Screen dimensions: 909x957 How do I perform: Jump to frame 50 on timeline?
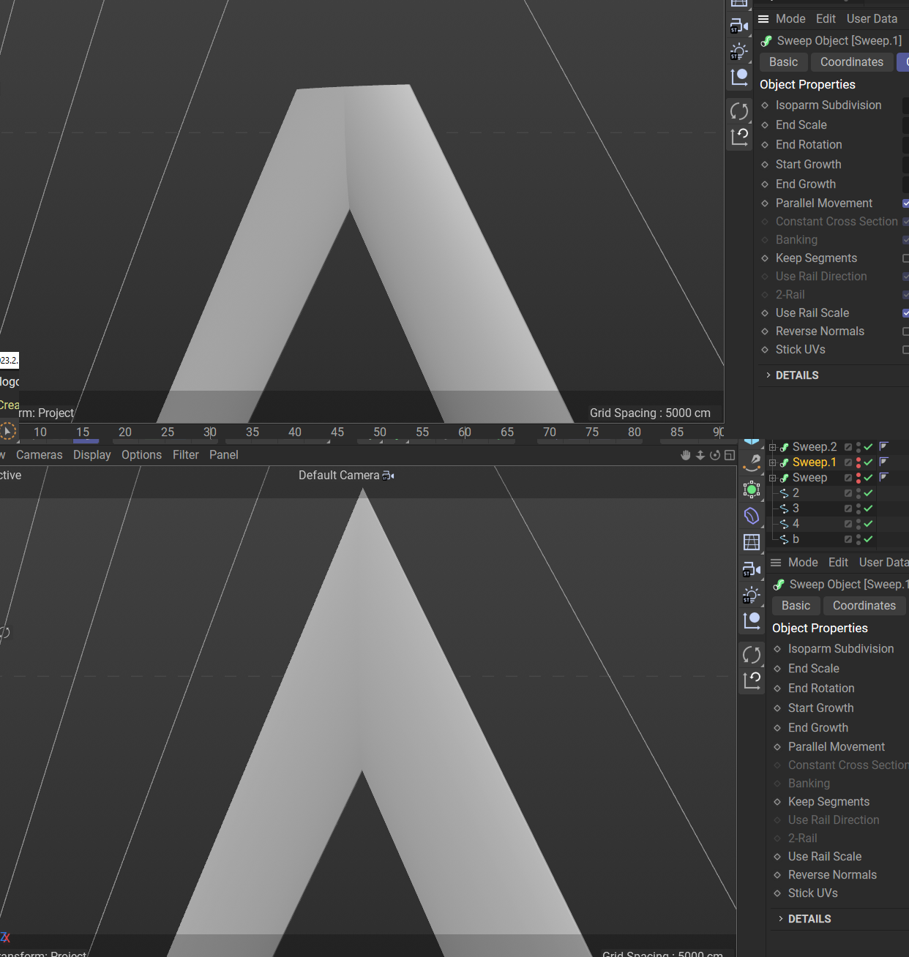coord(380,432)
